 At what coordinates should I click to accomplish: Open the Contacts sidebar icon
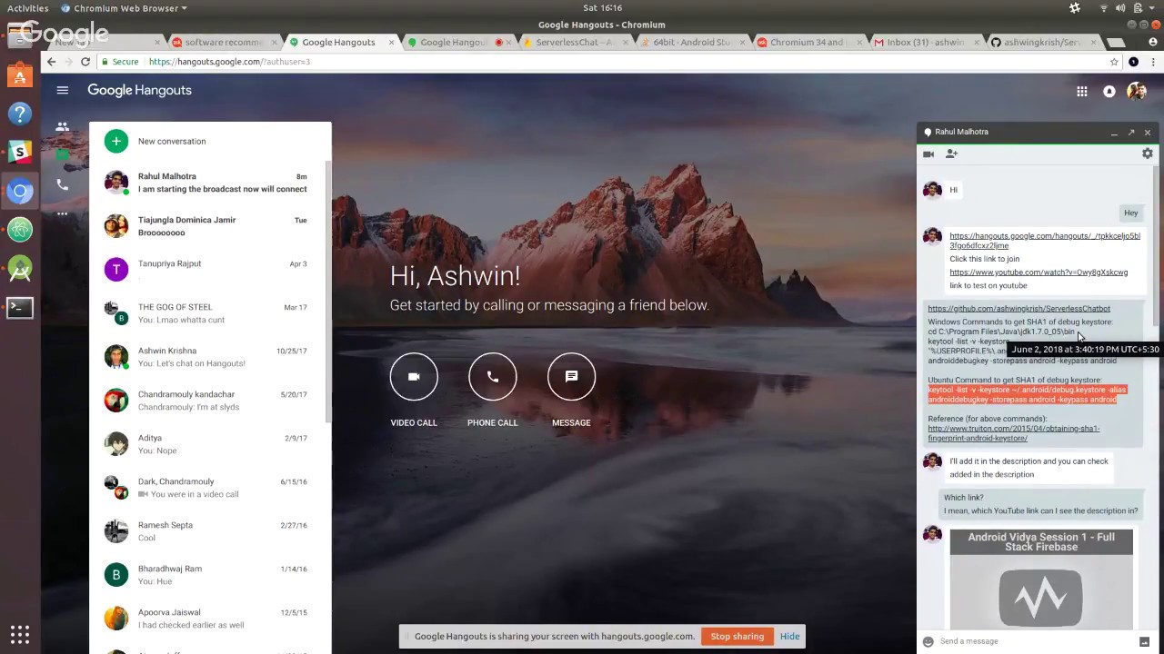tap(62, 127)
